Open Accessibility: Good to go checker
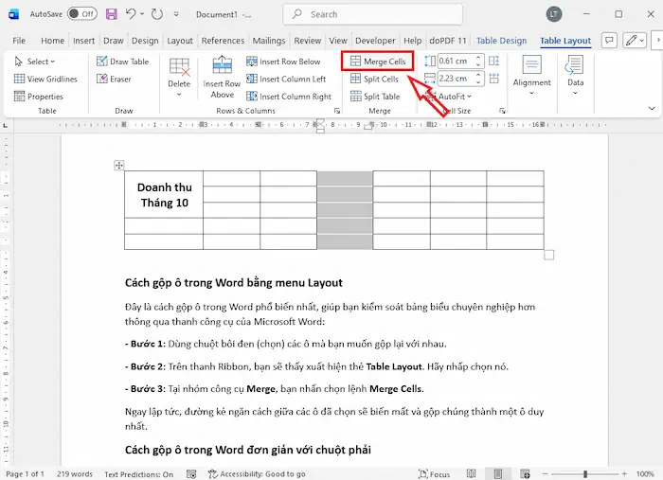 pos(257,474)
